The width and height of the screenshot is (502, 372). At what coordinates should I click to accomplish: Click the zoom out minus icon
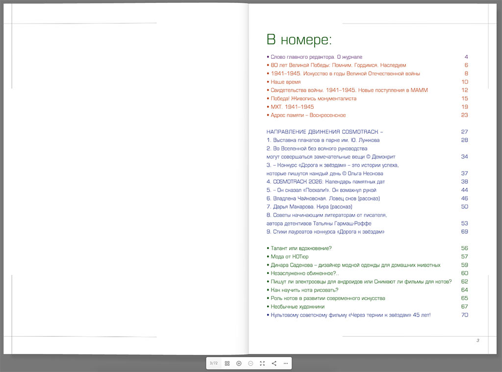(x=251, y=363)
